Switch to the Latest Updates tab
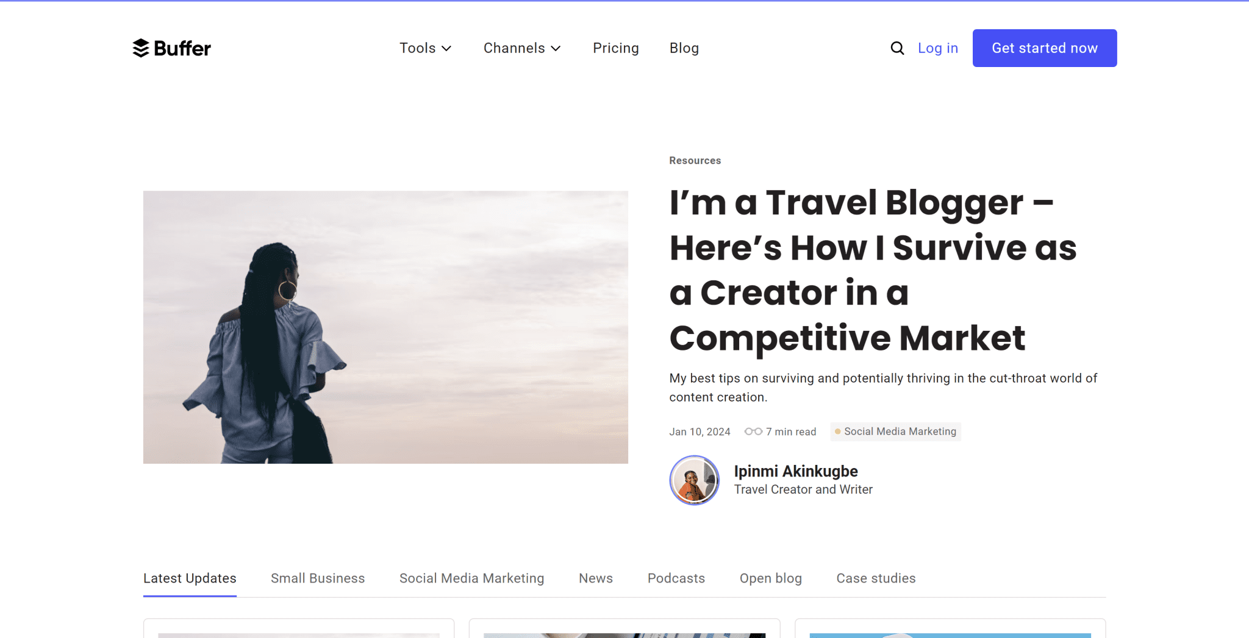Viewport: 1249px width, 638px height. point(190,578)
